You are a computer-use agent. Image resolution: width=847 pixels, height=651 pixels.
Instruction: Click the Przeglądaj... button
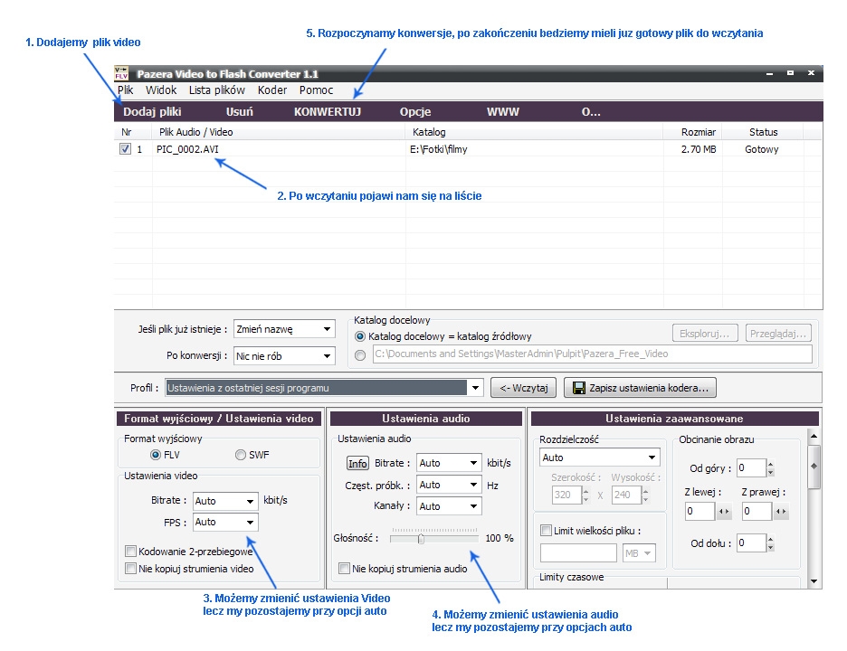tap(778, 334)
